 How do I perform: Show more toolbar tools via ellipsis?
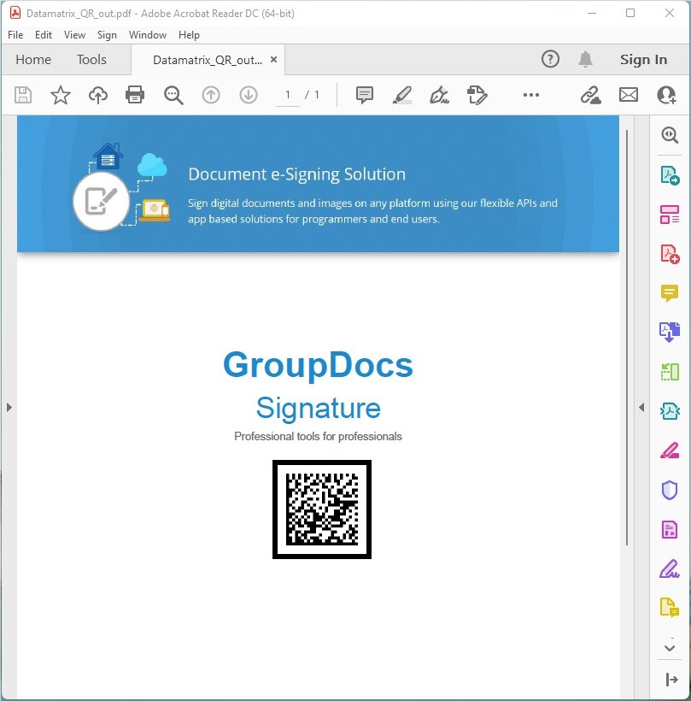click(x=531, y=95)
